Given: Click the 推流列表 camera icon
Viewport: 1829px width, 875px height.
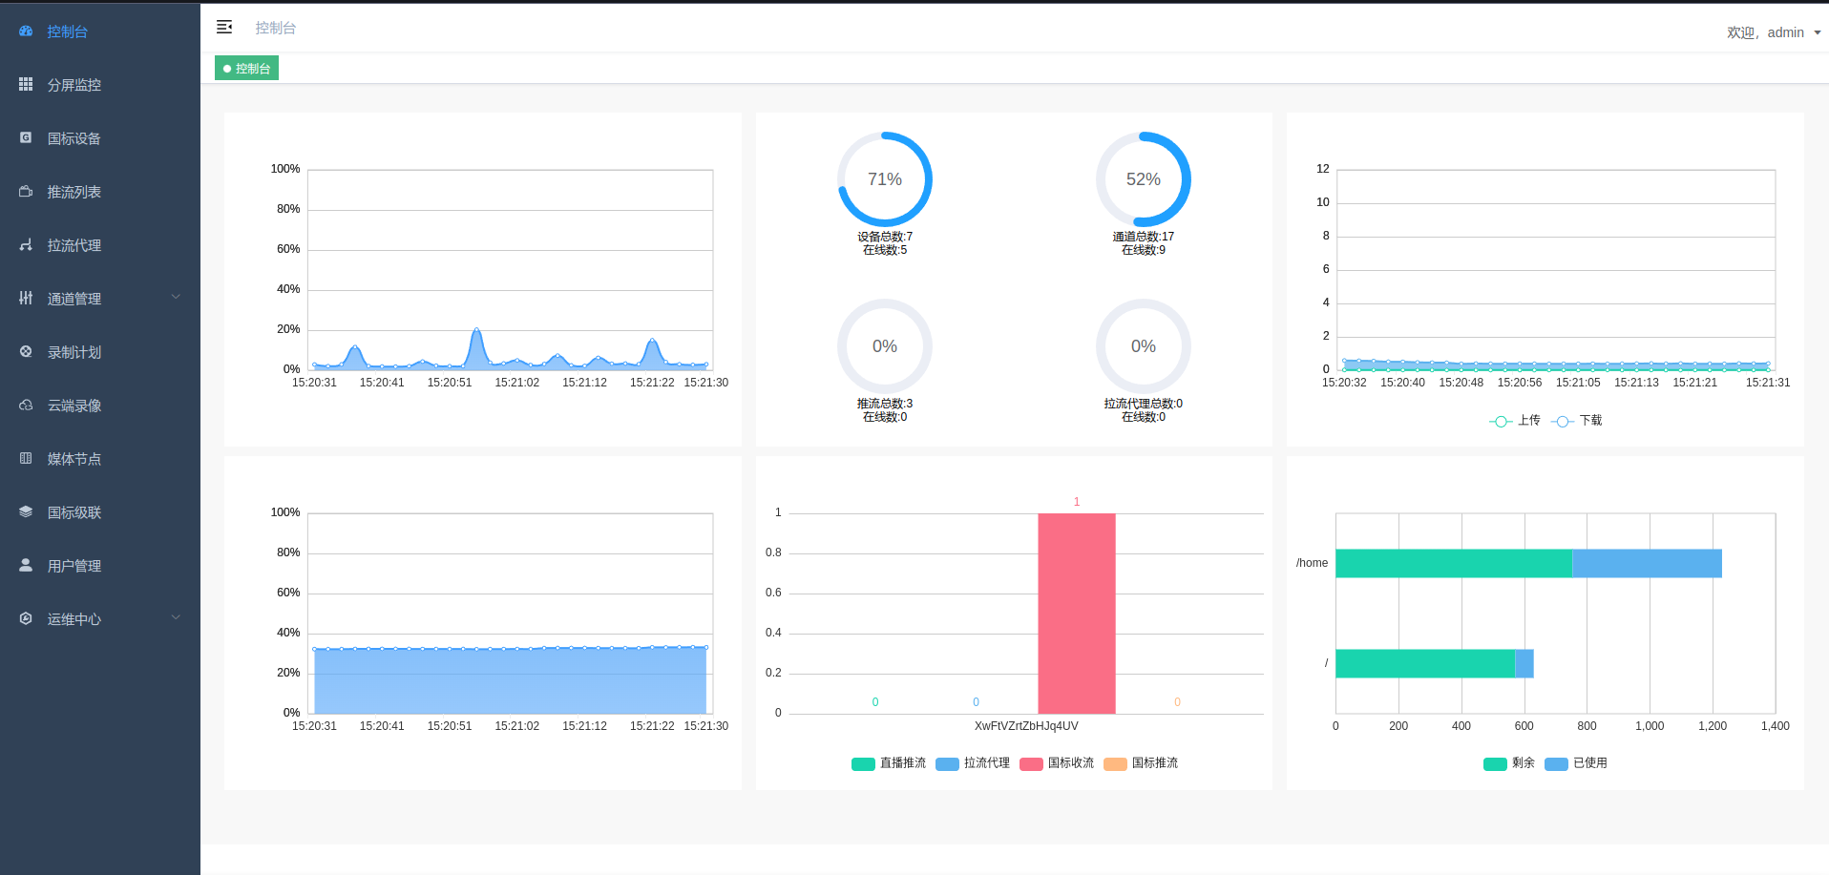Looking at the screenshot, I should pos(26,192).
